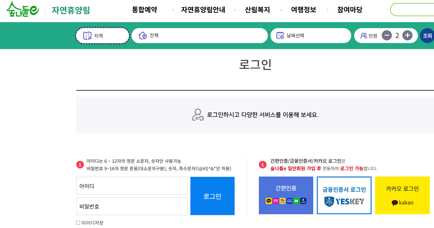434x228 pixels.
Task: Decrease guest count with minus button
Action: pyautogui.click(x=387, y=36)
